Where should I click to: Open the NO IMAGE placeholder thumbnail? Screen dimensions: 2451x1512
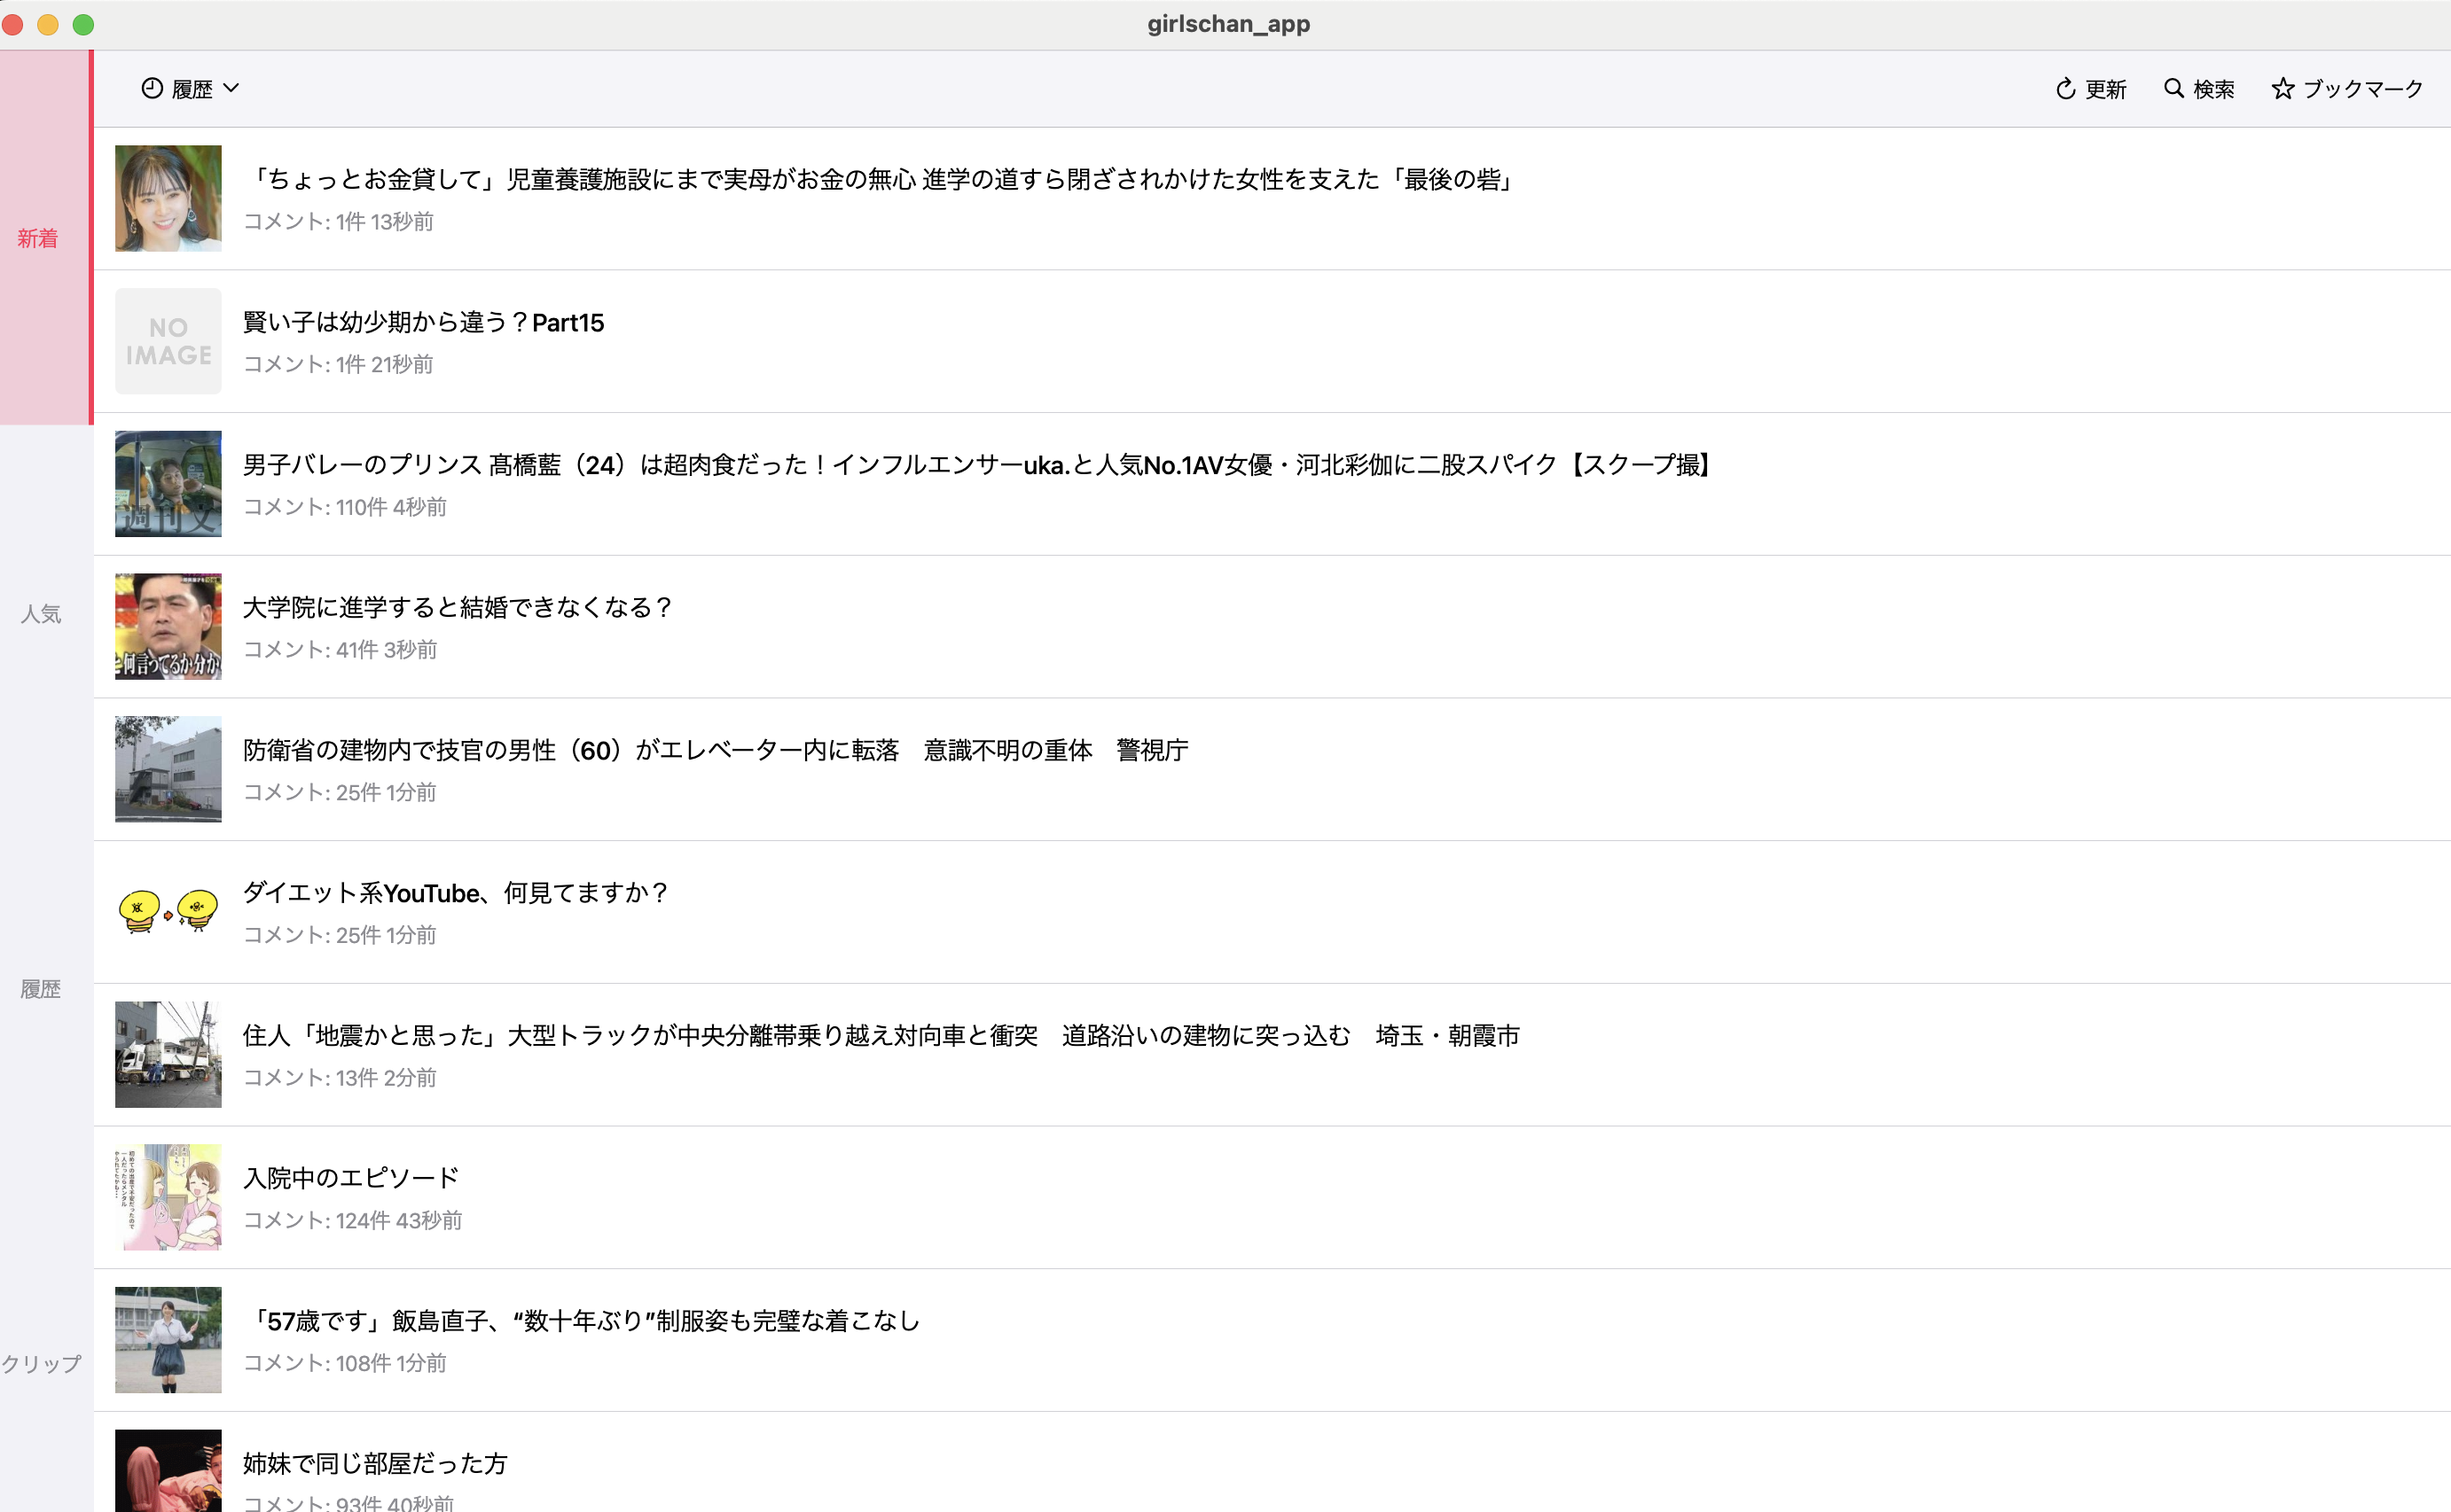pyautogui.click(x=168, y=341)
